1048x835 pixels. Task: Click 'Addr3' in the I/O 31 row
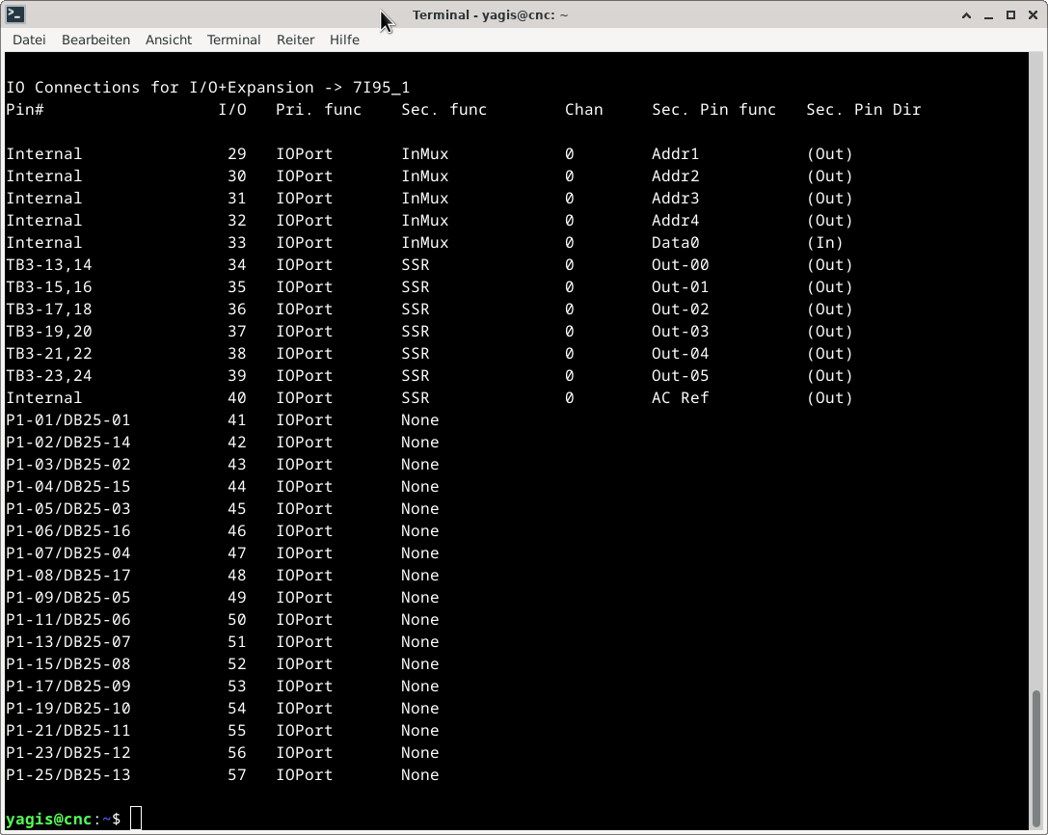[x=675, y=198]
